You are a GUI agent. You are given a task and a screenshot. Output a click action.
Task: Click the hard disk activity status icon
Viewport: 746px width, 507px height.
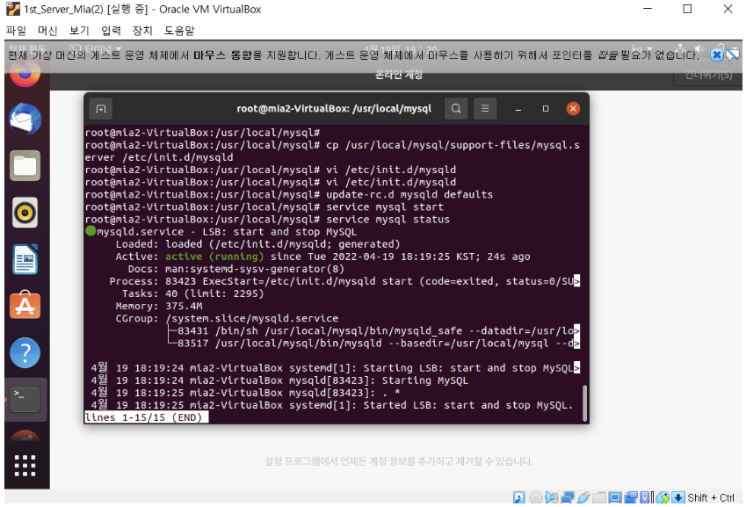click(x=519, y=497)
